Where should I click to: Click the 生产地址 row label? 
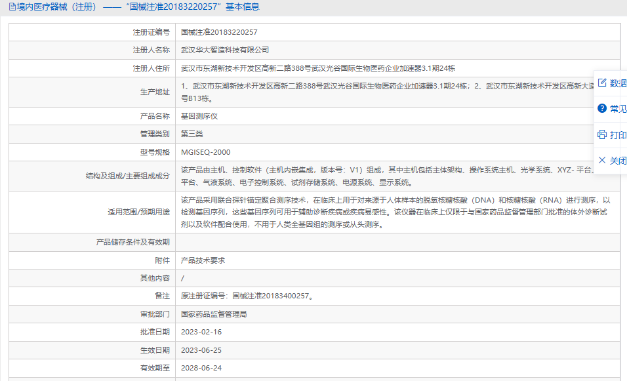coord(155,92)
